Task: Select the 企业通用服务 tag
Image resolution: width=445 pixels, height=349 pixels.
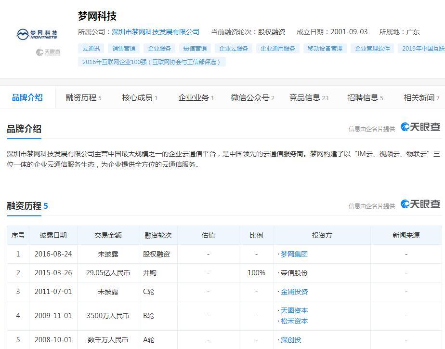Action: click(x=278, y=48)
